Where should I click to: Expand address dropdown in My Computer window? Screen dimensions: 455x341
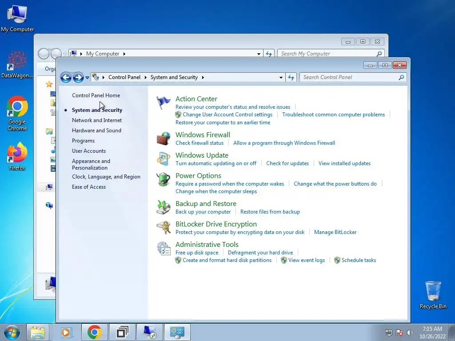(x=259, y=54)
